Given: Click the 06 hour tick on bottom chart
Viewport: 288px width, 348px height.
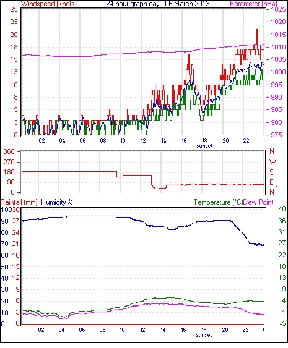Looking at the screenshot, I should click(x=82, y=330).
